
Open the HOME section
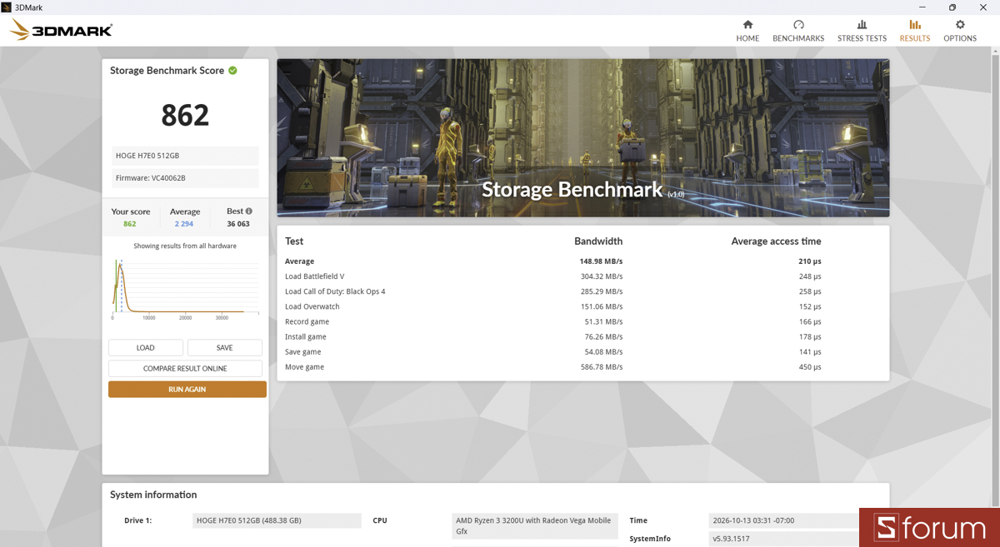(x=747, y=31)
